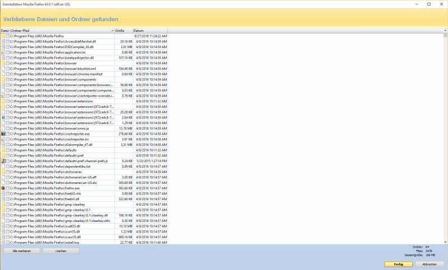The height and width of the screenshot is (270, 448).
Task: Click the date 1/23/2015 1:27:14 PM
Action: (152, 161)
